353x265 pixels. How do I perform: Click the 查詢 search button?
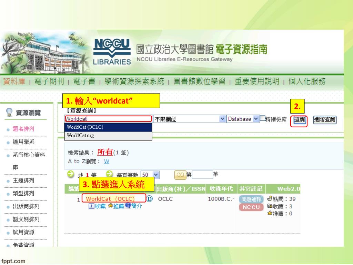[300, 119]
